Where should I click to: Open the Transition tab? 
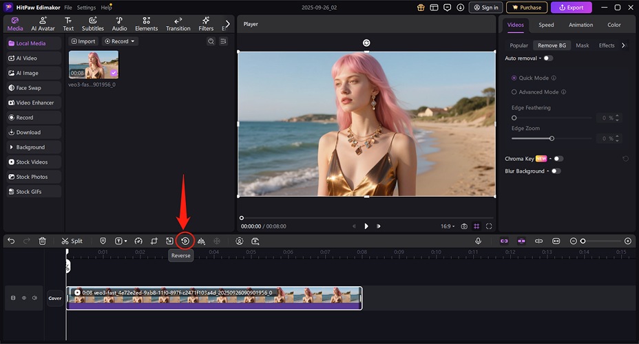tap(178, 24)
